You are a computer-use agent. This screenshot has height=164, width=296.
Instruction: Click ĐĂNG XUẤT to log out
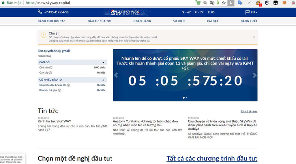tap(249, 21)
